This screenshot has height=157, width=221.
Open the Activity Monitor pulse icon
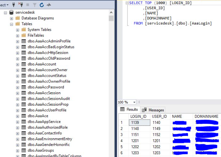[x=49, y=5]
